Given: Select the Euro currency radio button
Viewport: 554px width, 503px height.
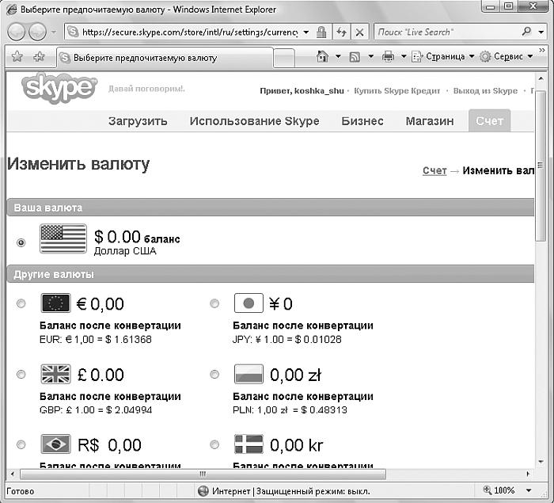Looking at the screenshot, I should tap(21, 303).
